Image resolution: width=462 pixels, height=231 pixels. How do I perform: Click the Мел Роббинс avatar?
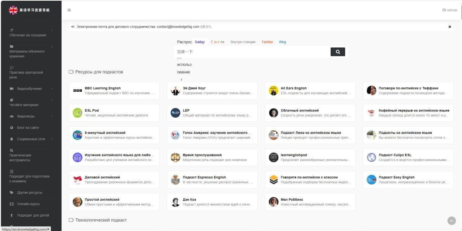click(274, 202)
